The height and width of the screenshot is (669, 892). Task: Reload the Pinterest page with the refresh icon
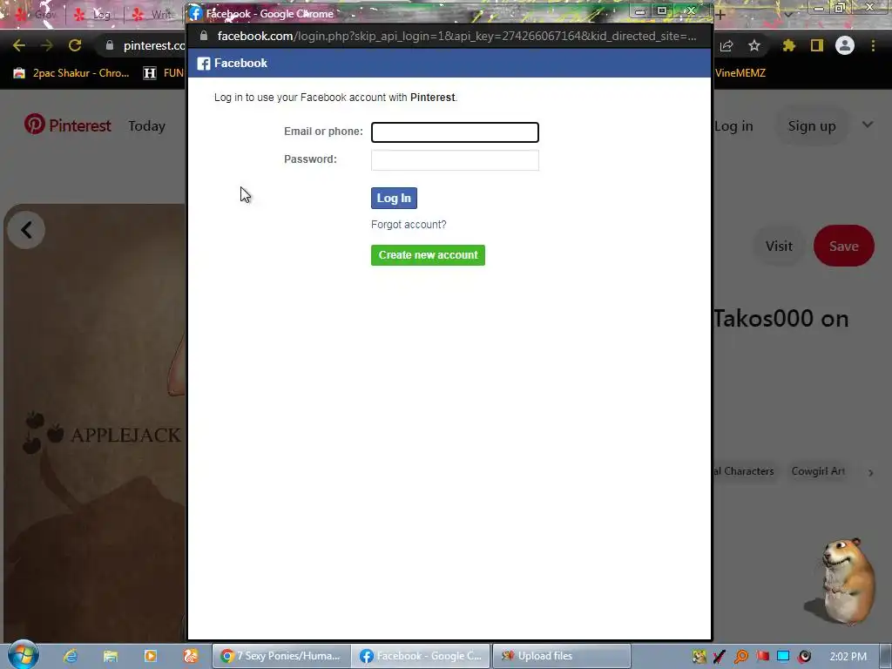pos(75,45)
